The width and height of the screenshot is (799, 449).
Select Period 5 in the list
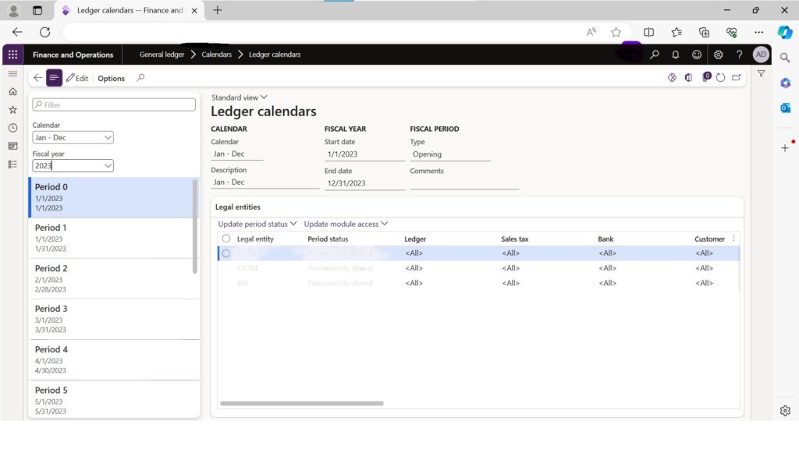tap(114, 400)
